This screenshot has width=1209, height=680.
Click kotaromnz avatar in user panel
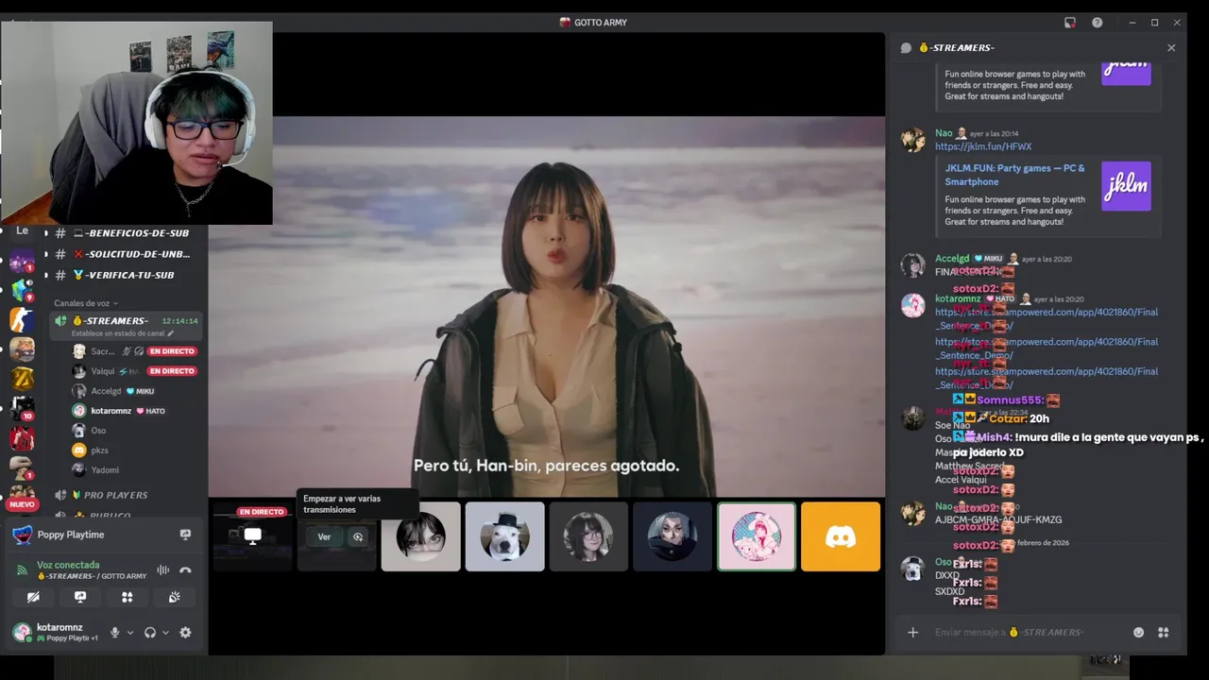pos(21,632)
